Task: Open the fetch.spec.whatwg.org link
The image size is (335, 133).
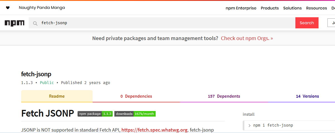Action: [x=155, y=130]
